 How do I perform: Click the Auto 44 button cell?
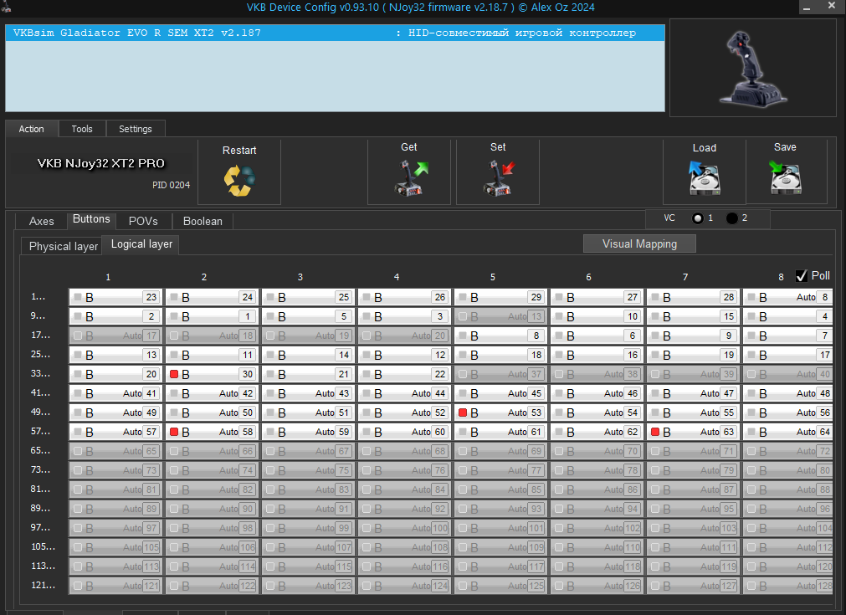[405, 393]
